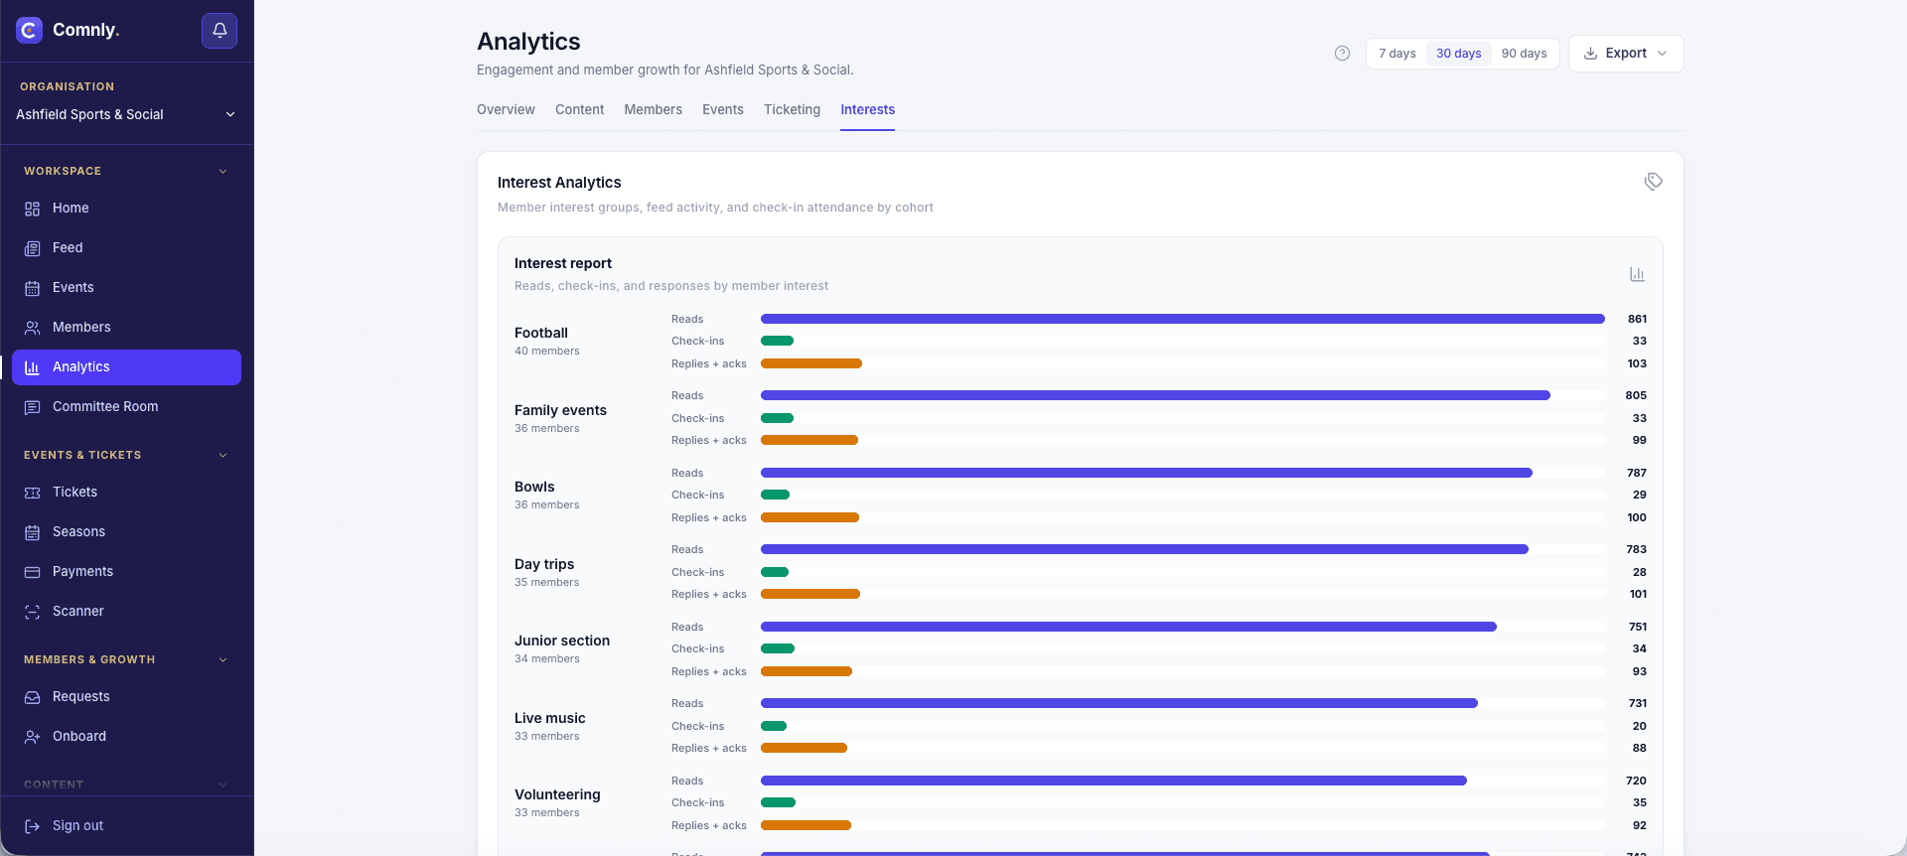Viewport: 1907px width, 856px height.
Task: Open the notifications bell
Action: click(x=220, y=31)
